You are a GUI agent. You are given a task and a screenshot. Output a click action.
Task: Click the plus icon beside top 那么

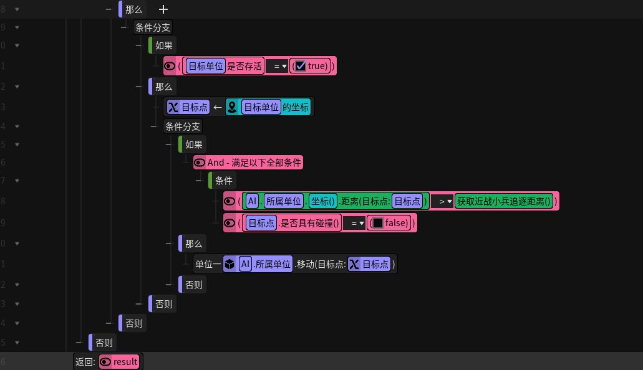click(163, 9)
